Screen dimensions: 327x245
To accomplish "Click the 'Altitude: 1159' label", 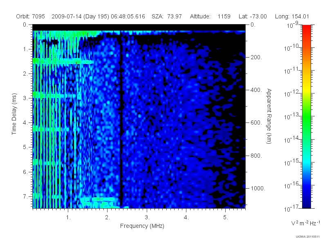I will [x=210, y=16].
